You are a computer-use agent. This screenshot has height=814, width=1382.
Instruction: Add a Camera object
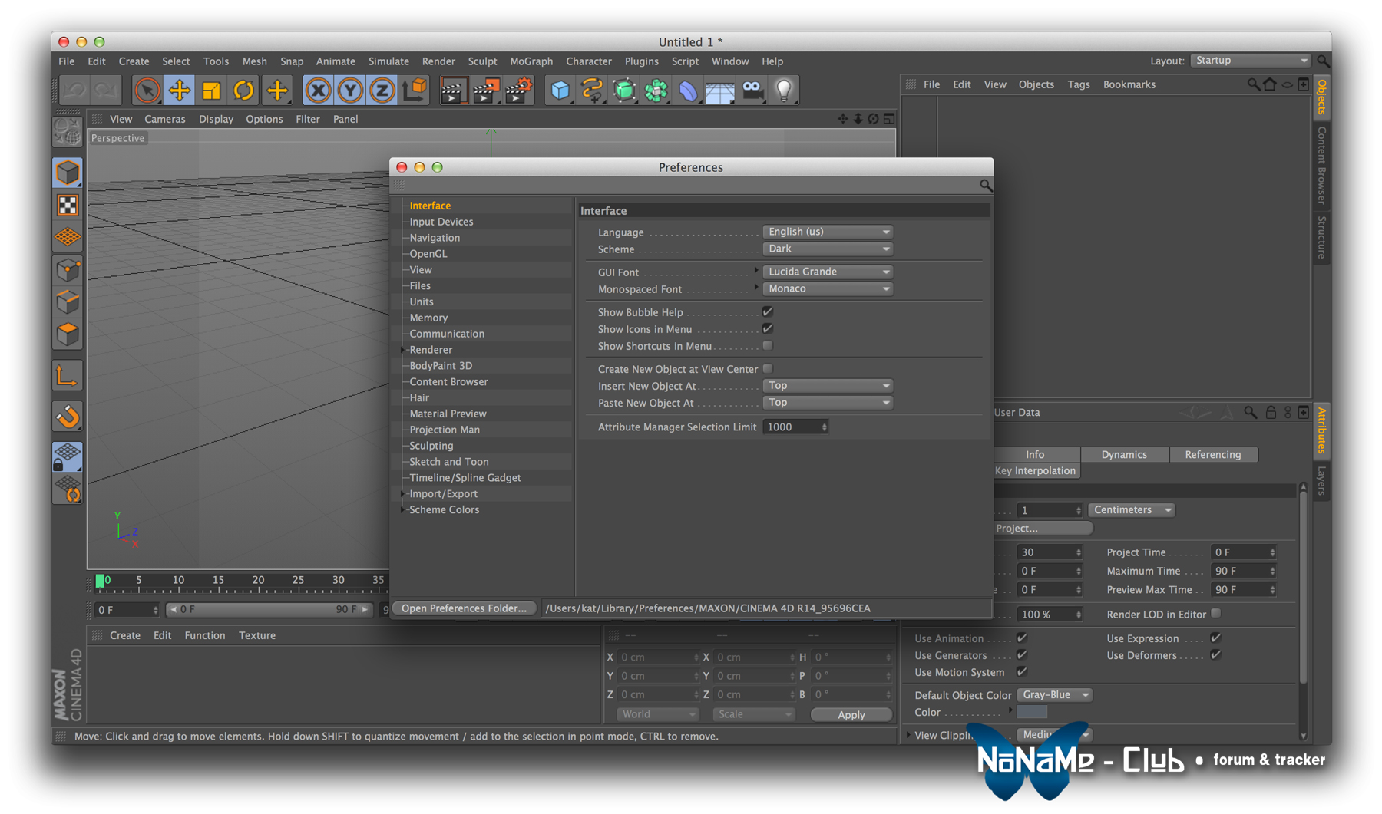pyautogui.click(x=752, y=91)
